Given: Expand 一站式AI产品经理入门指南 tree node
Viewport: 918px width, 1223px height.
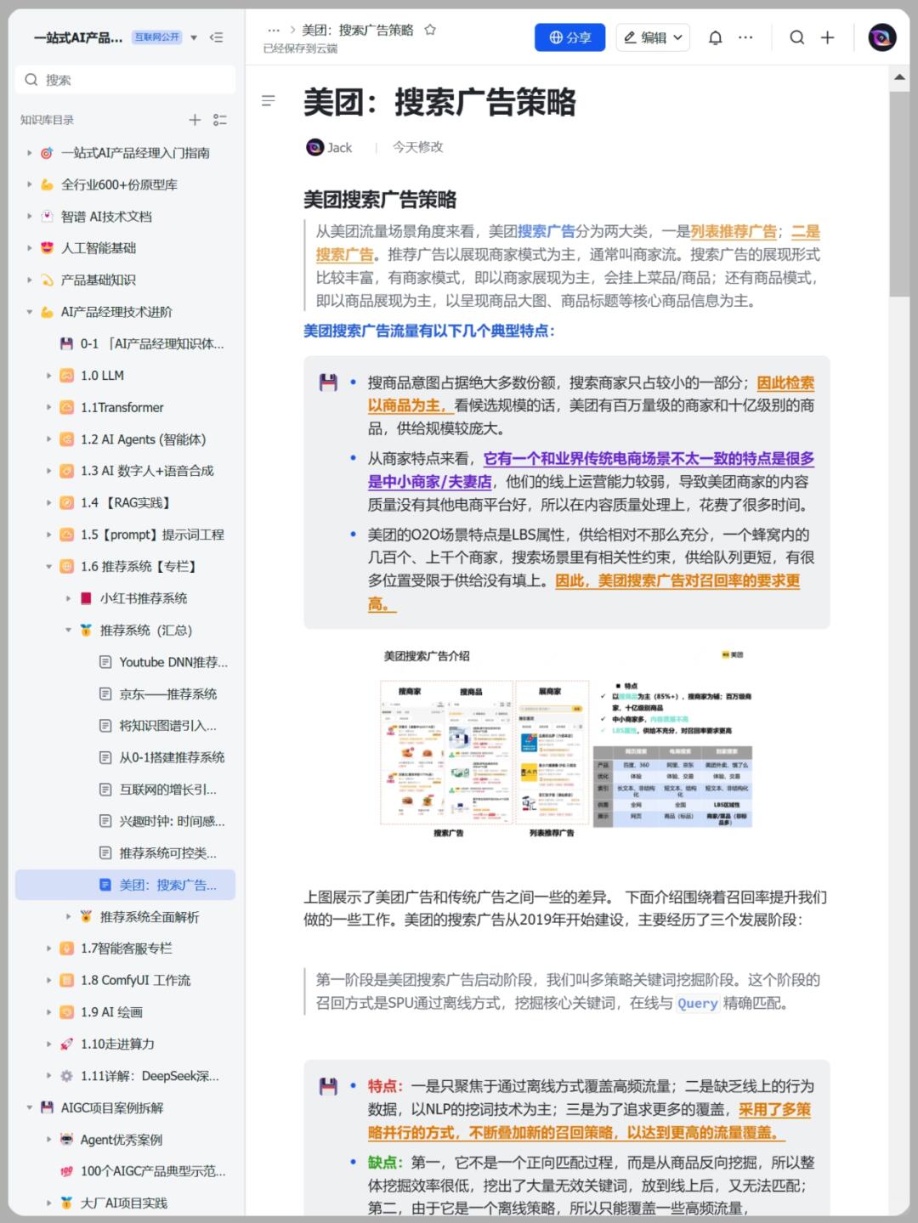Looking at the screenshot, I should click(29, 153).
